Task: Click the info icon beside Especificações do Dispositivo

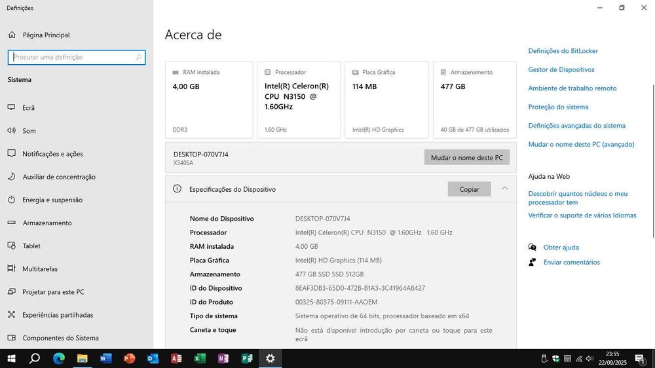Action: pos(177,189)
